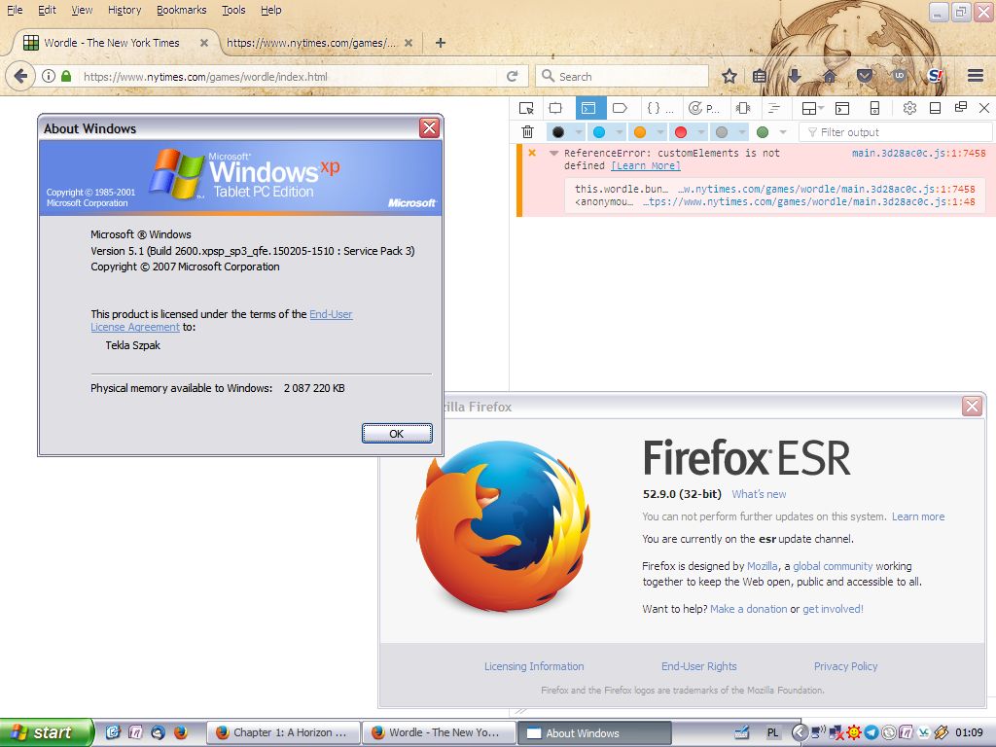This screenshot has height=747, width=996.
Task: Expand the blue CSS filter dropdown arrow
Action: click(x=620, y=132)
